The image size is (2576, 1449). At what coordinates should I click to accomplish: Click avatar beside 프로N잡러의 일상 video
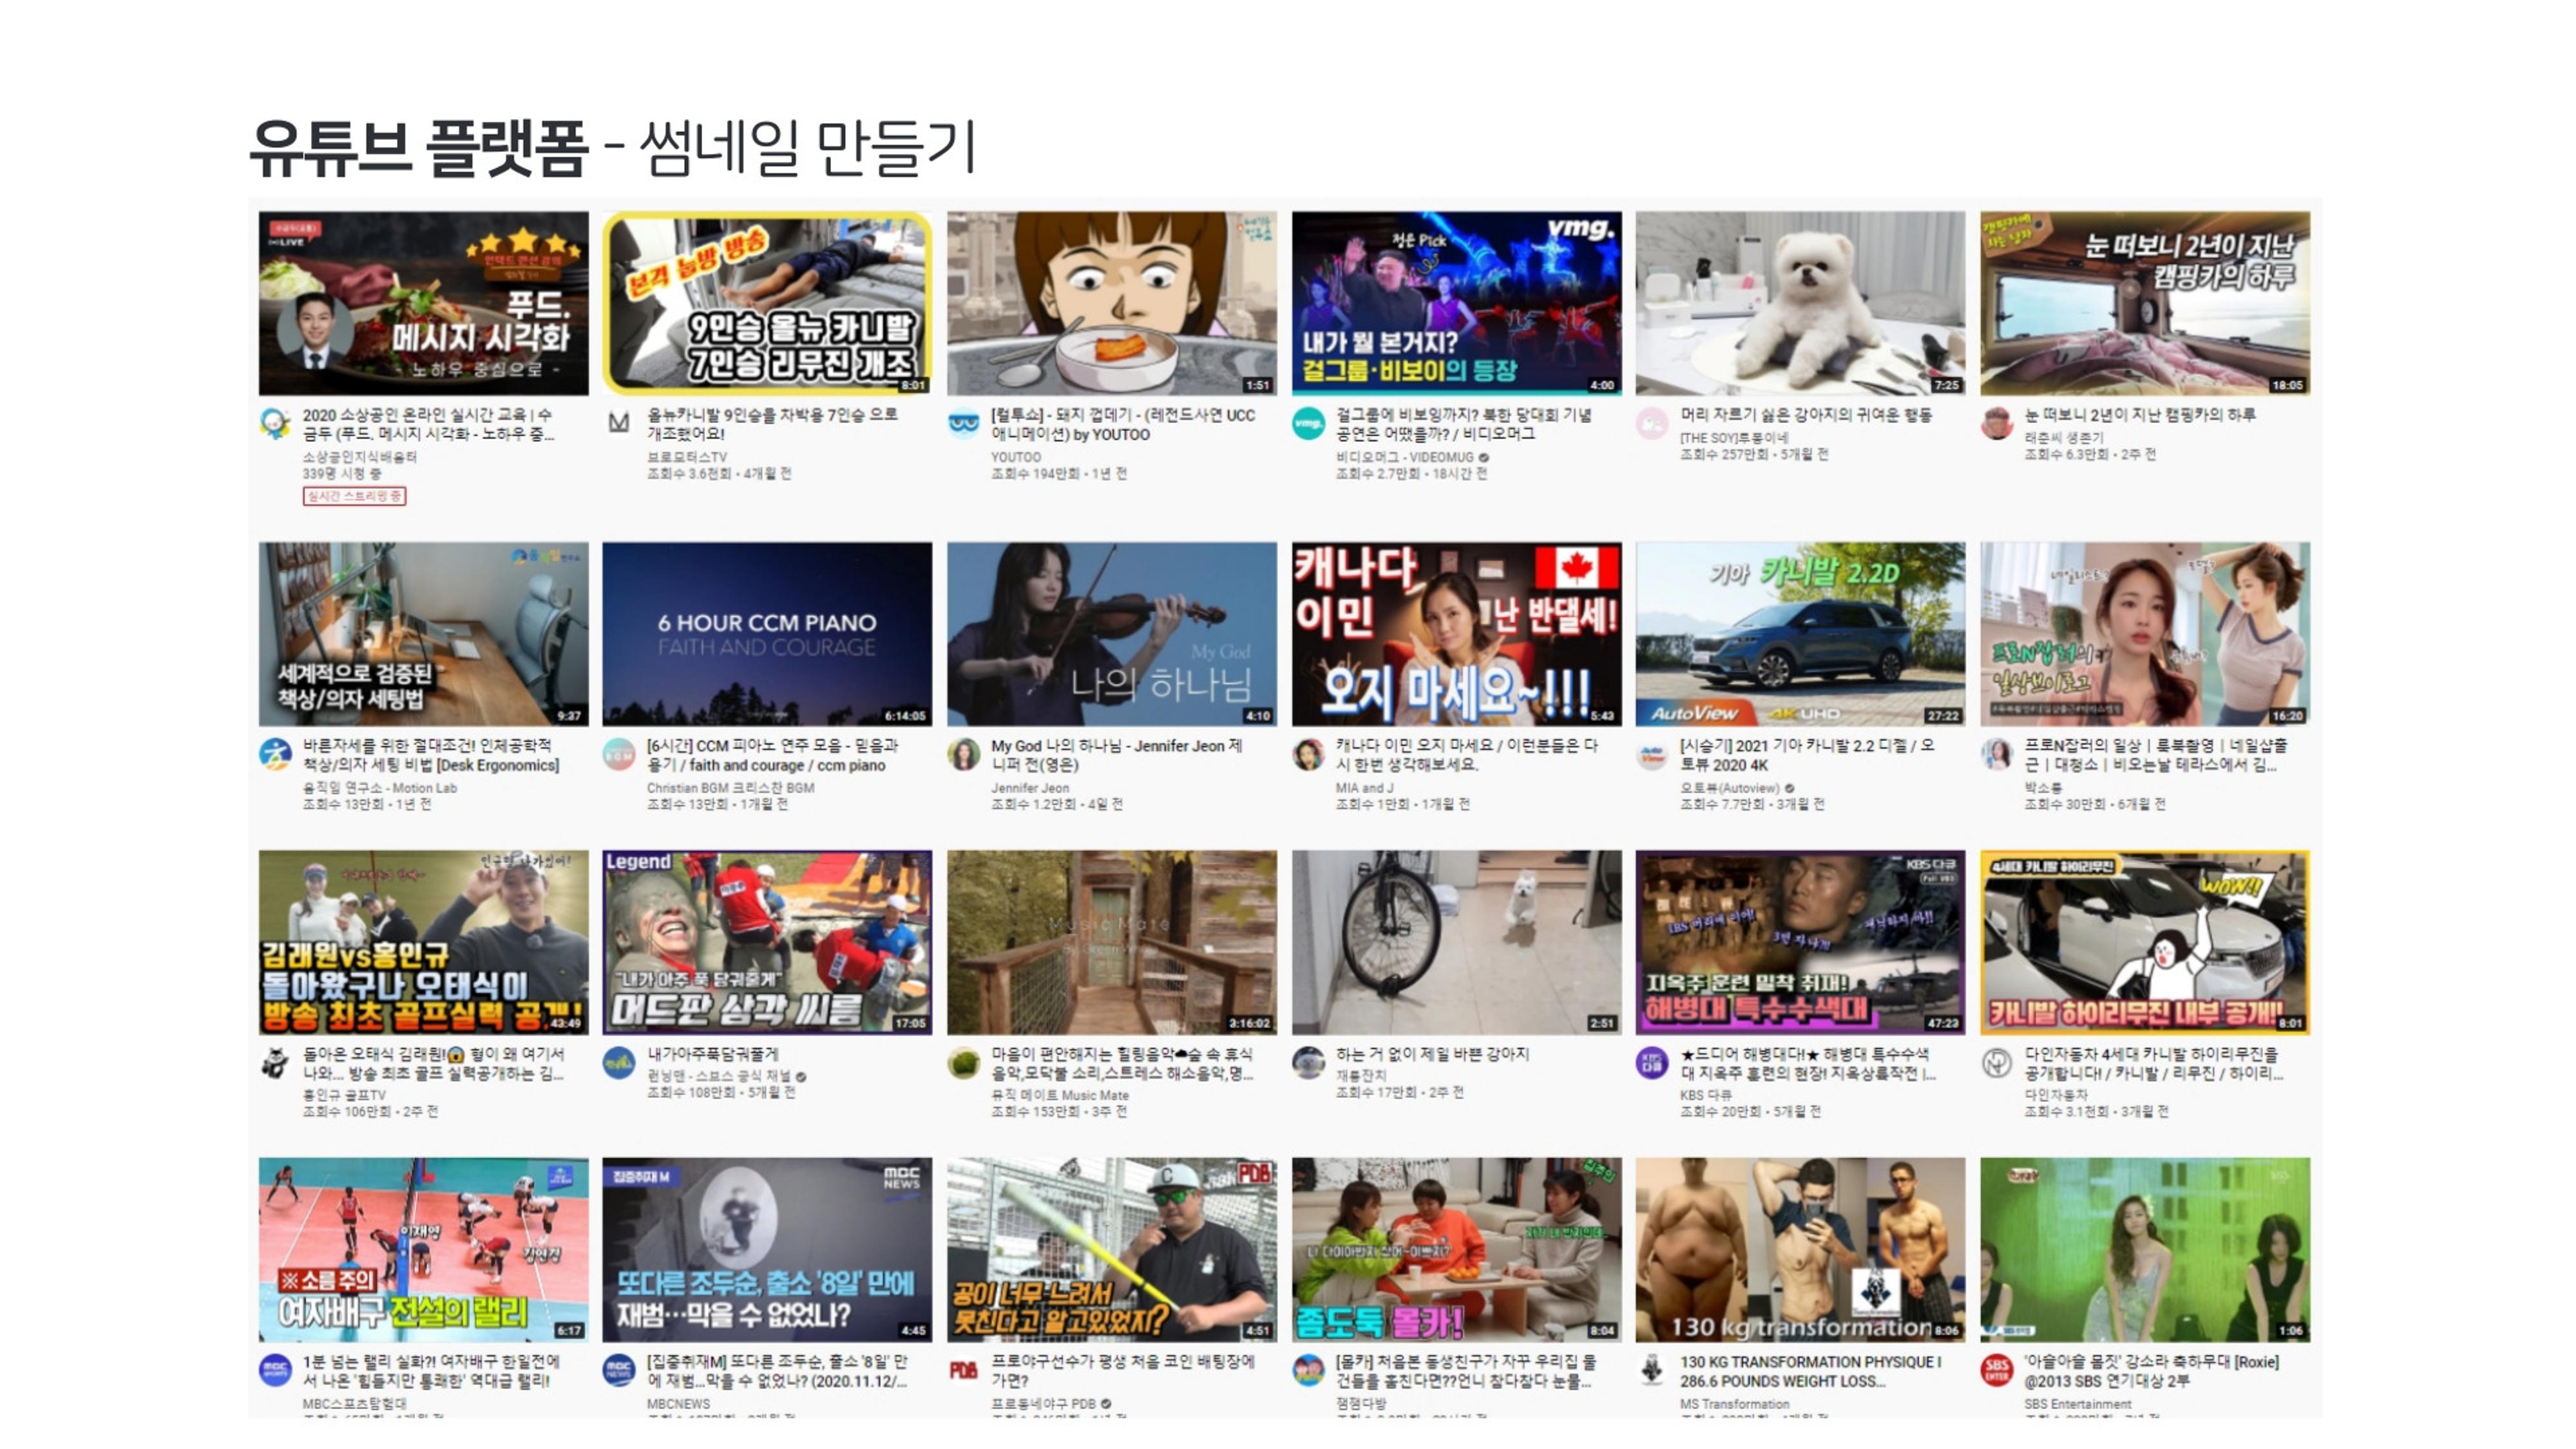[x=1996, y=754]
